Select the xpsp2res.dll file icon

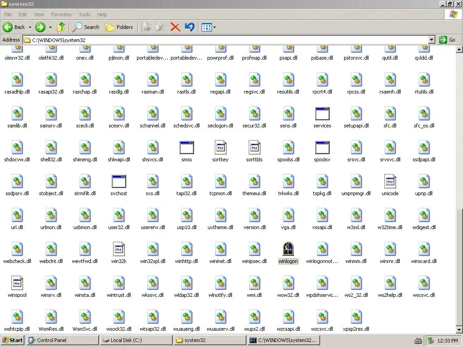[x=356, y=317]
